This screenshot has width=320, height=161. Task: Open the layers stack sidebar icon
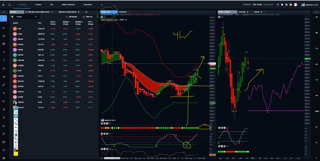click(4, 142)
